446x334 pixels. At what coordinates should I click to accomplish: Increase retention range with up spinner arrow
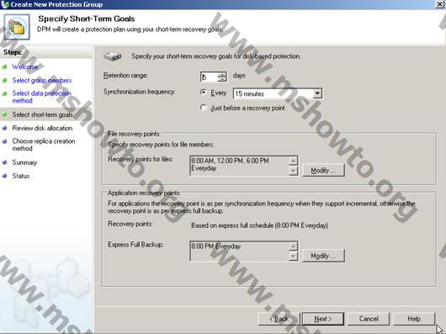222,75
